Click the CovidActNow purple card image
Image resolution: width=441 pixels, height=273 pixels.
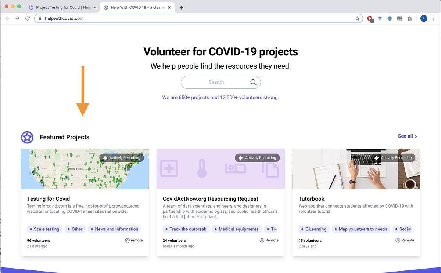click(220, 169)
